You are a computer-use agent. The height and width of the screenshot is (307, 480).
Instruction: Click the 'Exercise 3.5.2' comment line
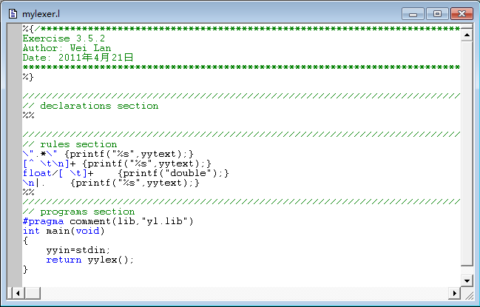coord(64,38)
